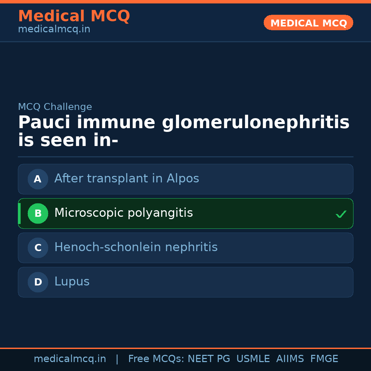The width and height of the screenshot is (371, 371).
Task: Pick the answer text 'Lupus'
Action: tap(72, 282)
